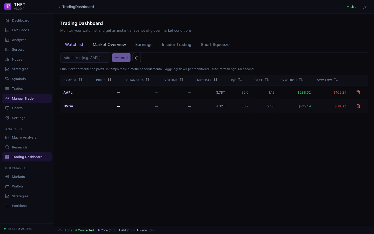Refresh the watchlist data
The height and width of the screenshot is (234, 374).
137,57
